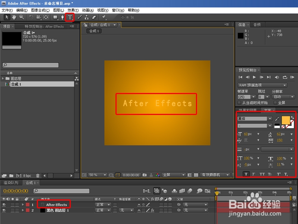Open the font style dropdown
Viewport: 298px width, 224px height.
point(270,126)
